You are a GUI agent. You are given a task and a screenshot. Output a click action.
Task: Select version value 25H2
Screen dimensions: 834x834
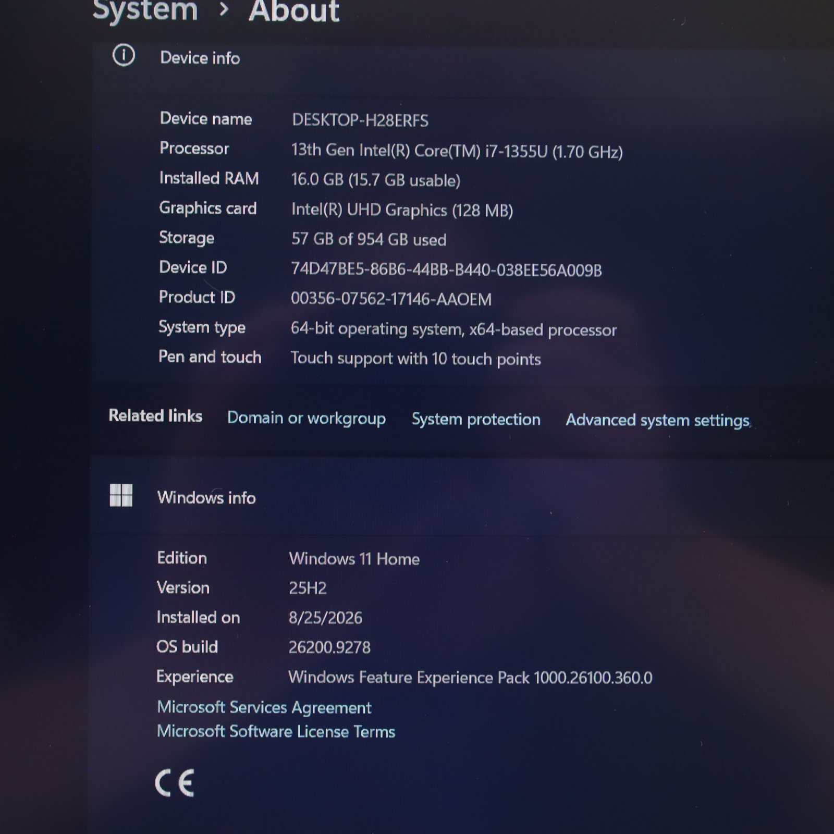coord(308,588)
